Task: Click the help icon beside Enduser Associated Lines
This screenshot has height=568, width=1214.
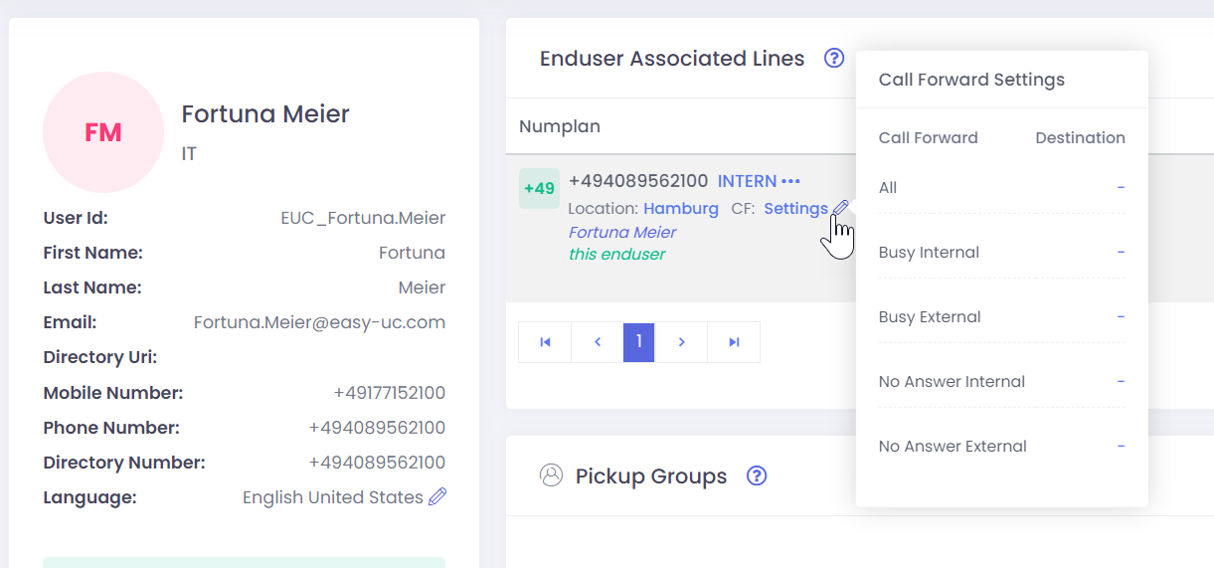Action: (834, 59)
